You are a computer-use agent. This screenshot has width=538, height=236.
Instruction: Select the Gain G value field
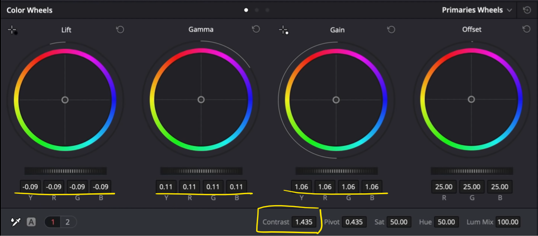click(x=348, y=187)
